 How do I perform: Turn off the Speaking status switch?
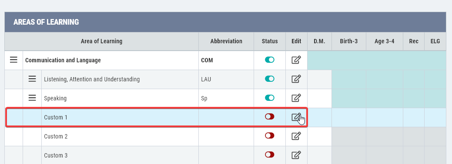click(270, 98)
